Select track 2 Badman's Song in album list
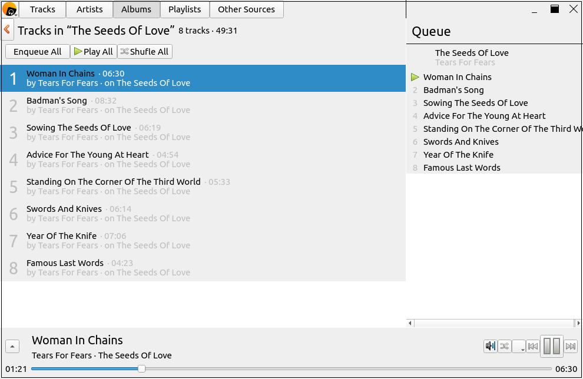This screenshot has width=583, height=379. click(204, 105)
